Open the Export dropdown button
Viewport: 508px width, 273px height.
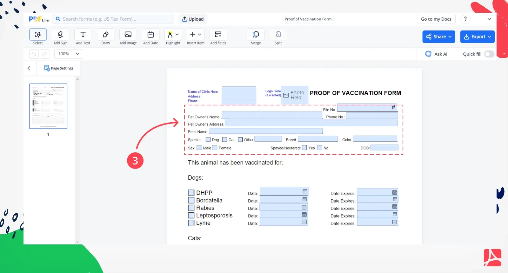478,37
